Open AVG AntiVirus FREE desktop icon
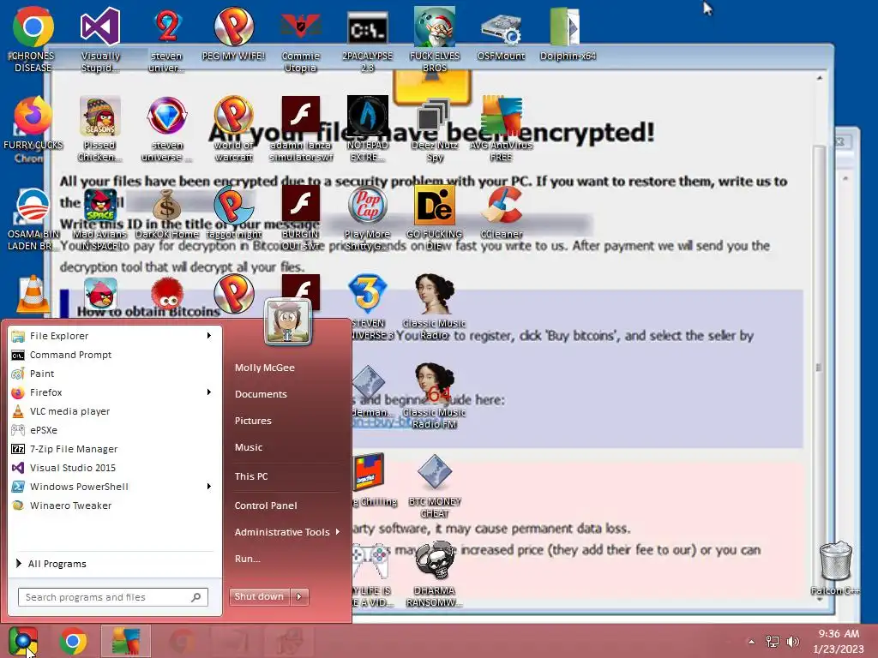The height and width of the screenshot is (658, 878). (501, 129)
